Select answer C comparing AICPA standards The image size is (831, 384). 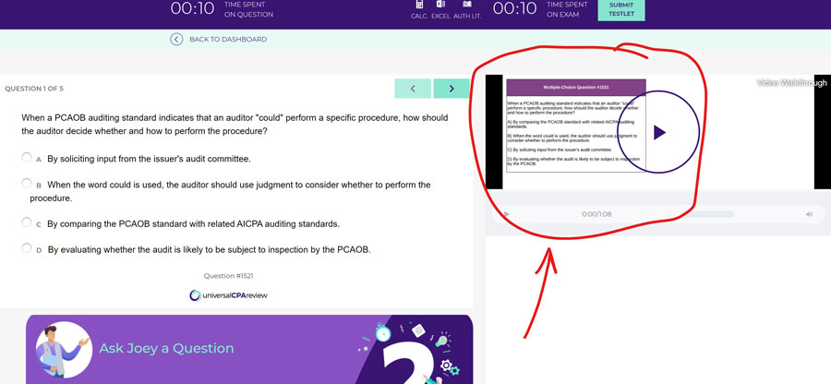(27, 222)
